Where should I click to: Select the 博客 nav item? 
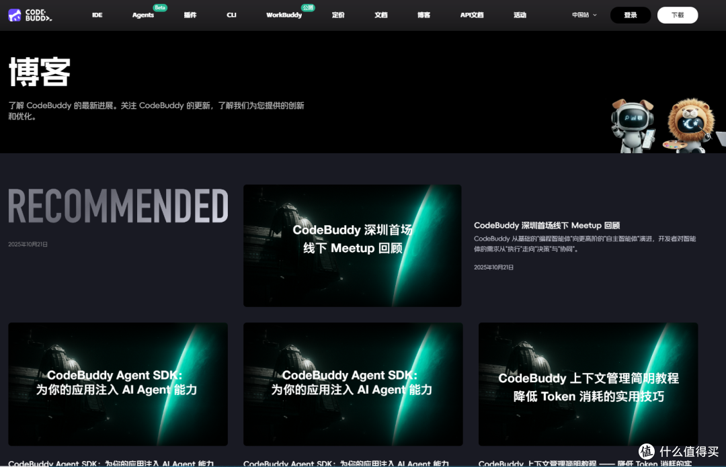coord(424,15)
